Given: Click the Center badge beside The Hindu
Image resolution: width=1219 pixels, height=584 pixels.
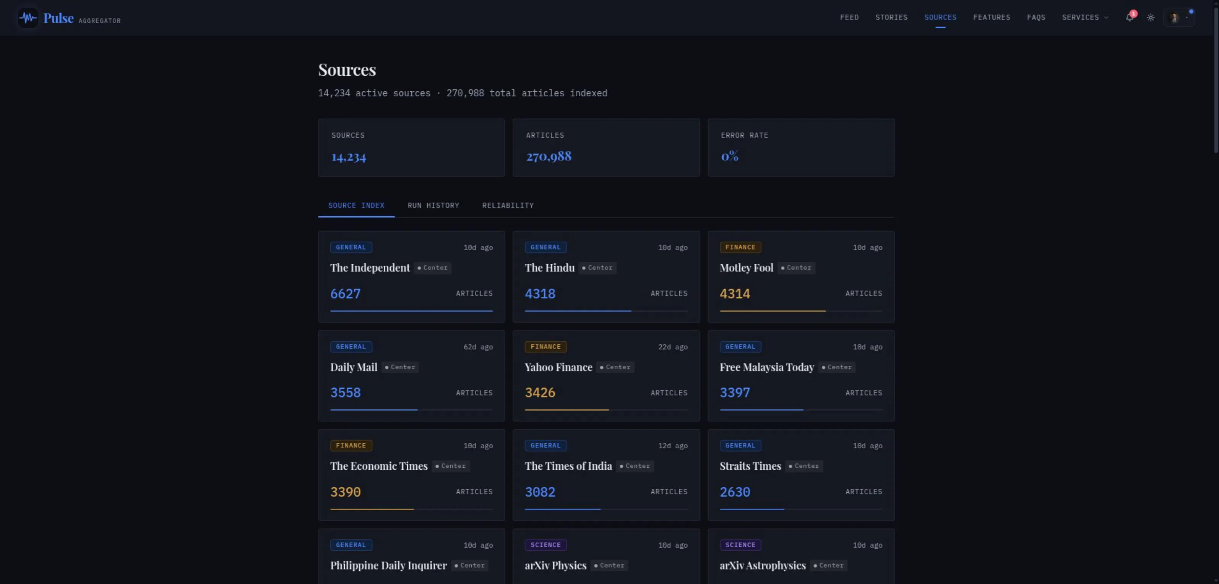Looking at the screenshot, I should coord(597,268).
